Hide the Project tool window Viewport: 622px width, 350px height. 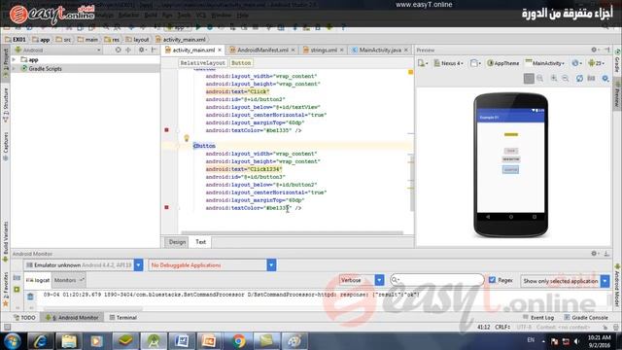[x=154, y=50]
